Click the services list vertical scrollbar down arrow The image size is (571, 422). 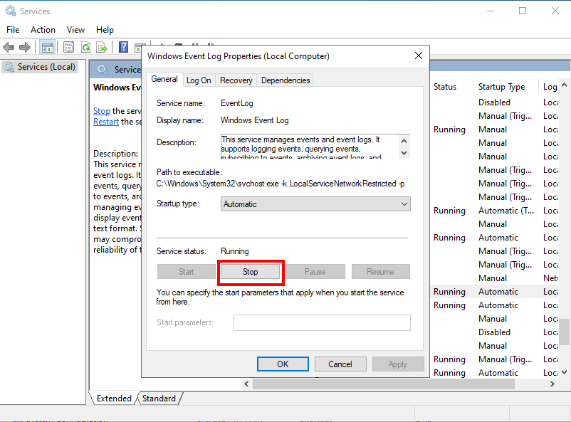(x=565, y=372)
